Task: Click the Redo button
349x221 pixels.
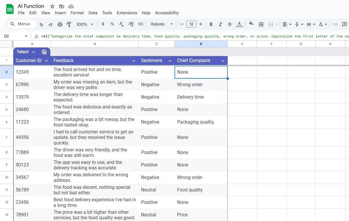Action: pos(50,24)
